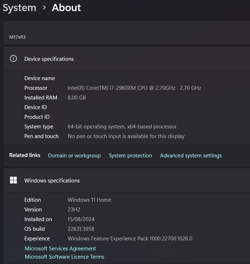Click the 8,00 GB installed RAM value

coord(77,98)
